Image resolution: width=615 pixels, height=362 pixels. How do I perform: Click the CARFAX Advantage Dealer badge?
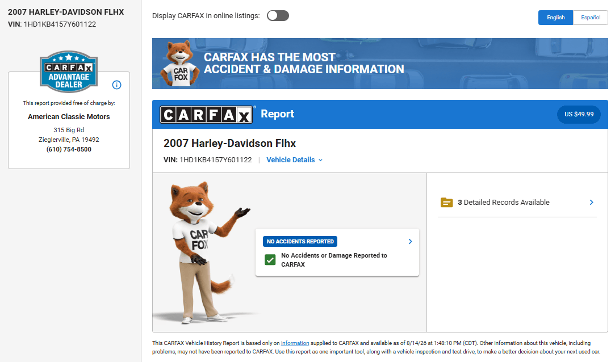point(69,71)
